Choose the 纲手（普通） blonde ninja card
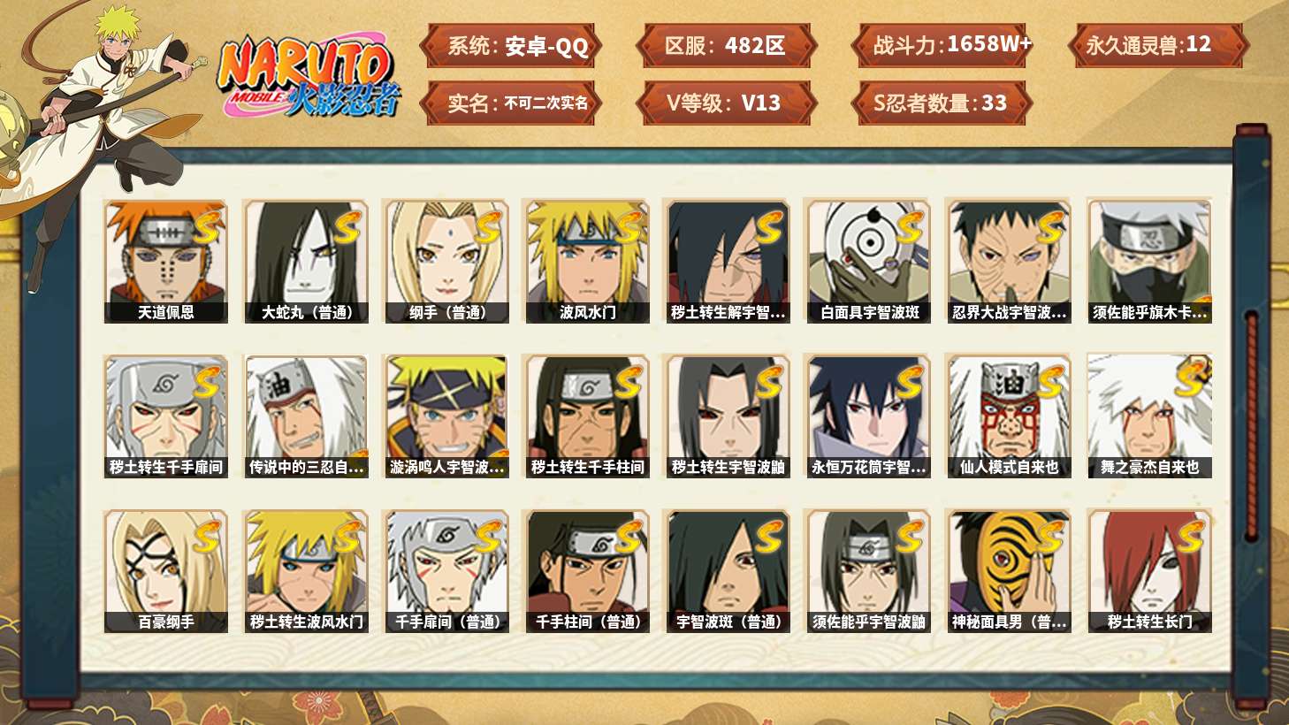 tap(446, 261)
